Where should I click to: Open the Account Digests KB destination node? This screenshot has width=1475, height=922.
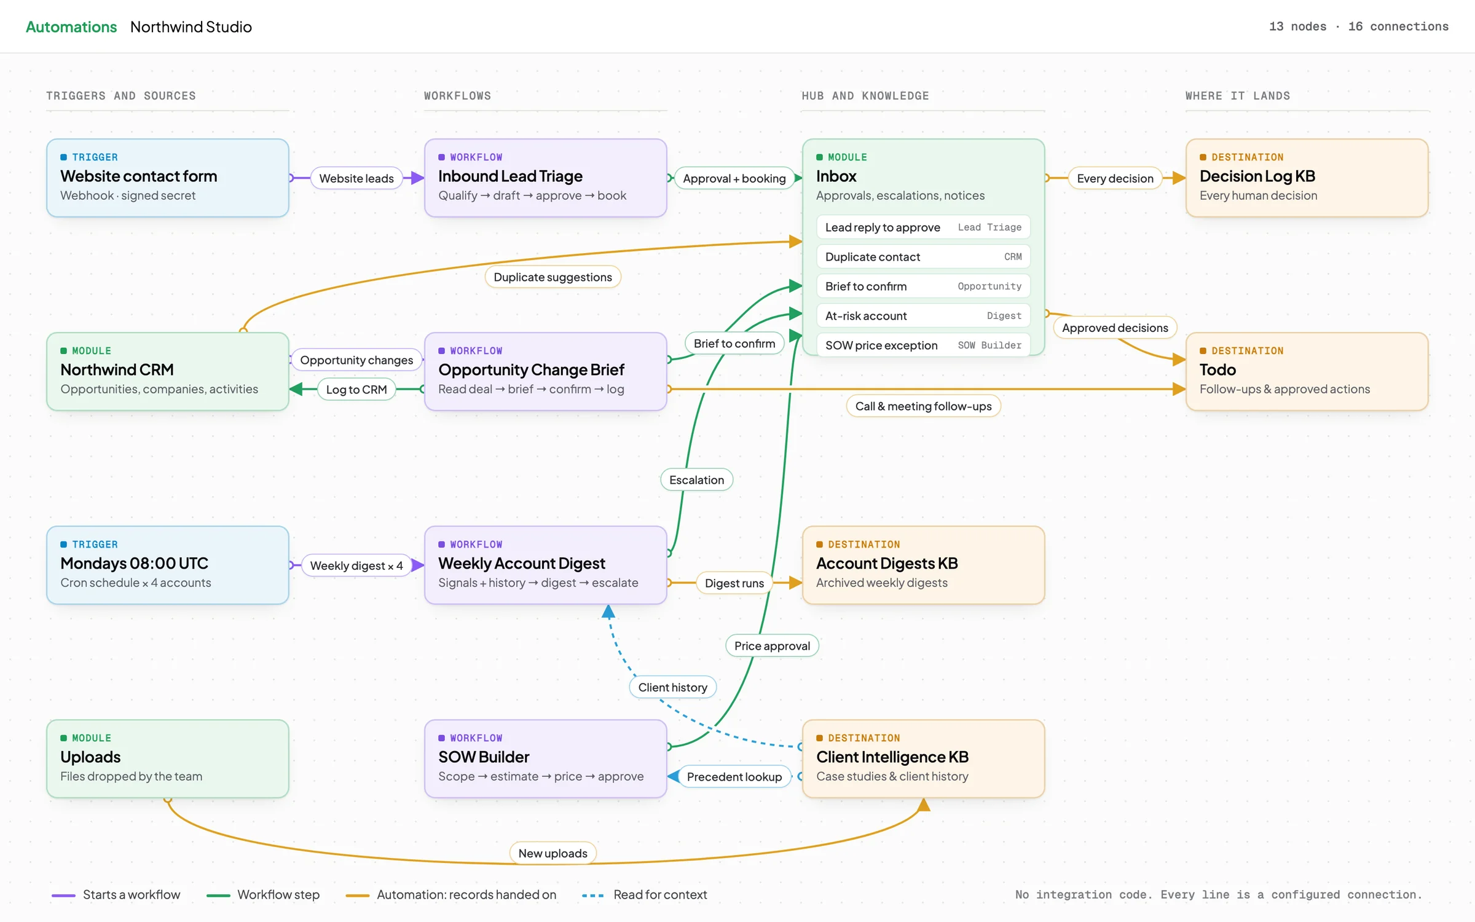(924, 565)
